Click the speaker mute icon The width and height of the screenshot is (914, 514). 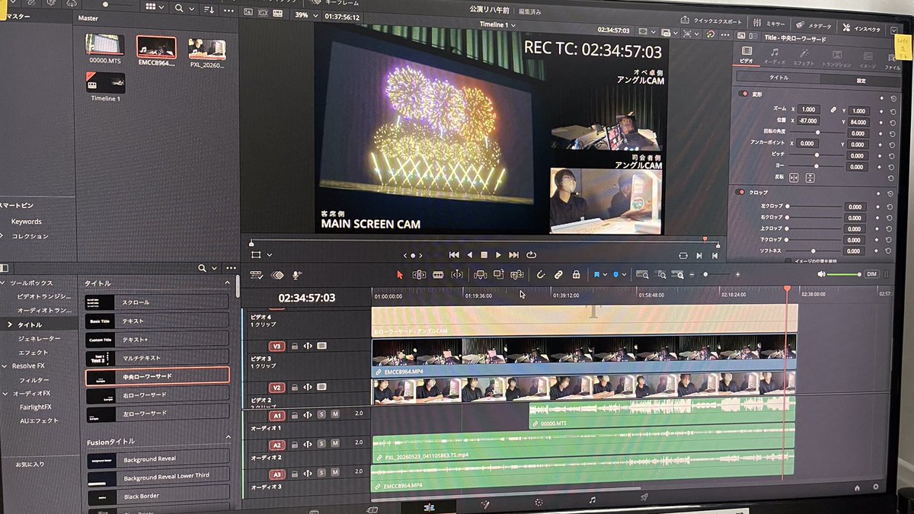(x=821, y=274)
